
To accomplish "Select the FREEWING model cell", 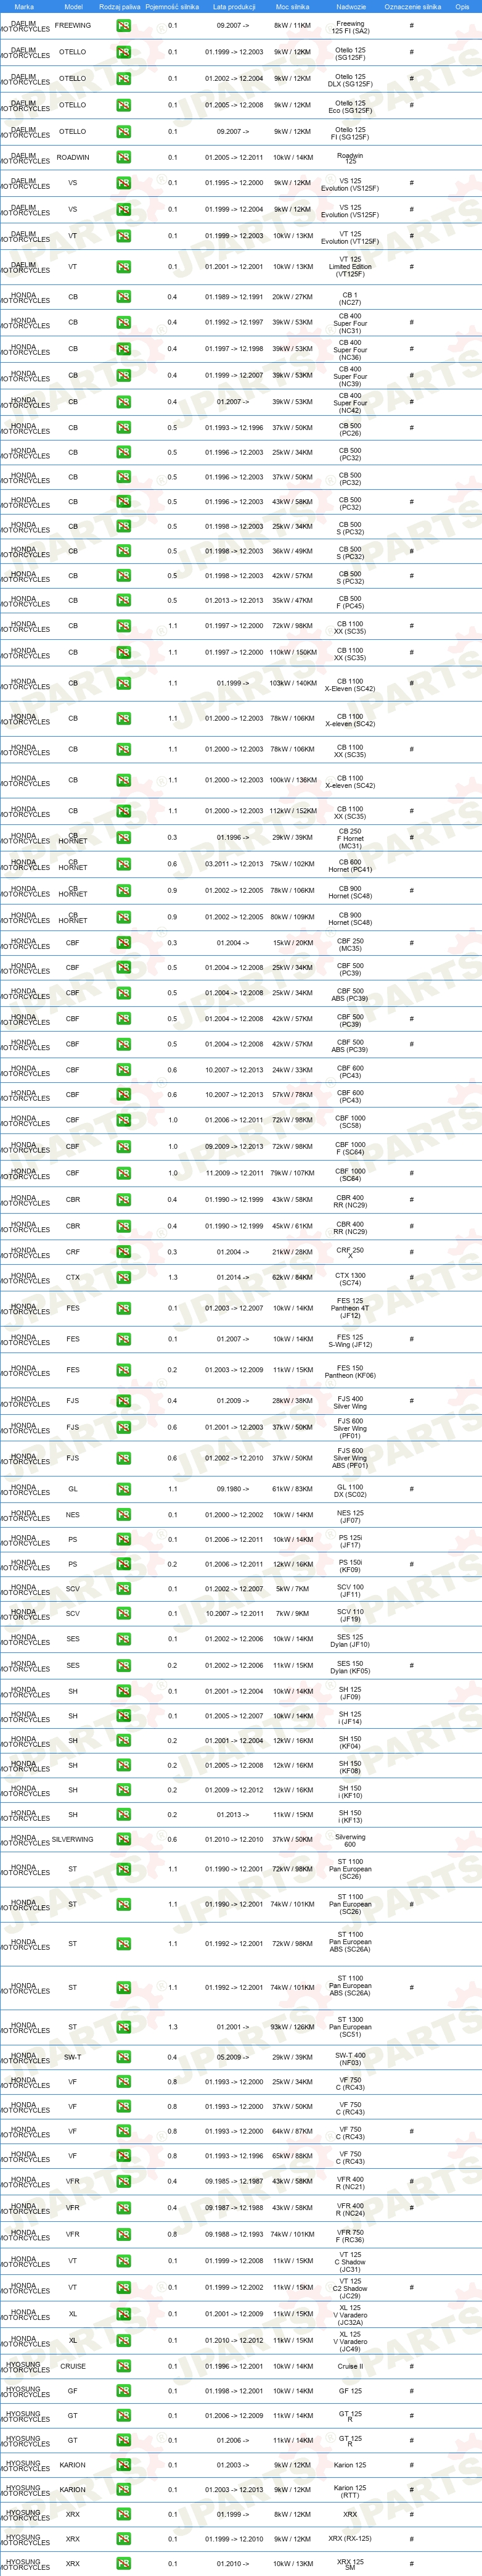I will pos(72,25).
